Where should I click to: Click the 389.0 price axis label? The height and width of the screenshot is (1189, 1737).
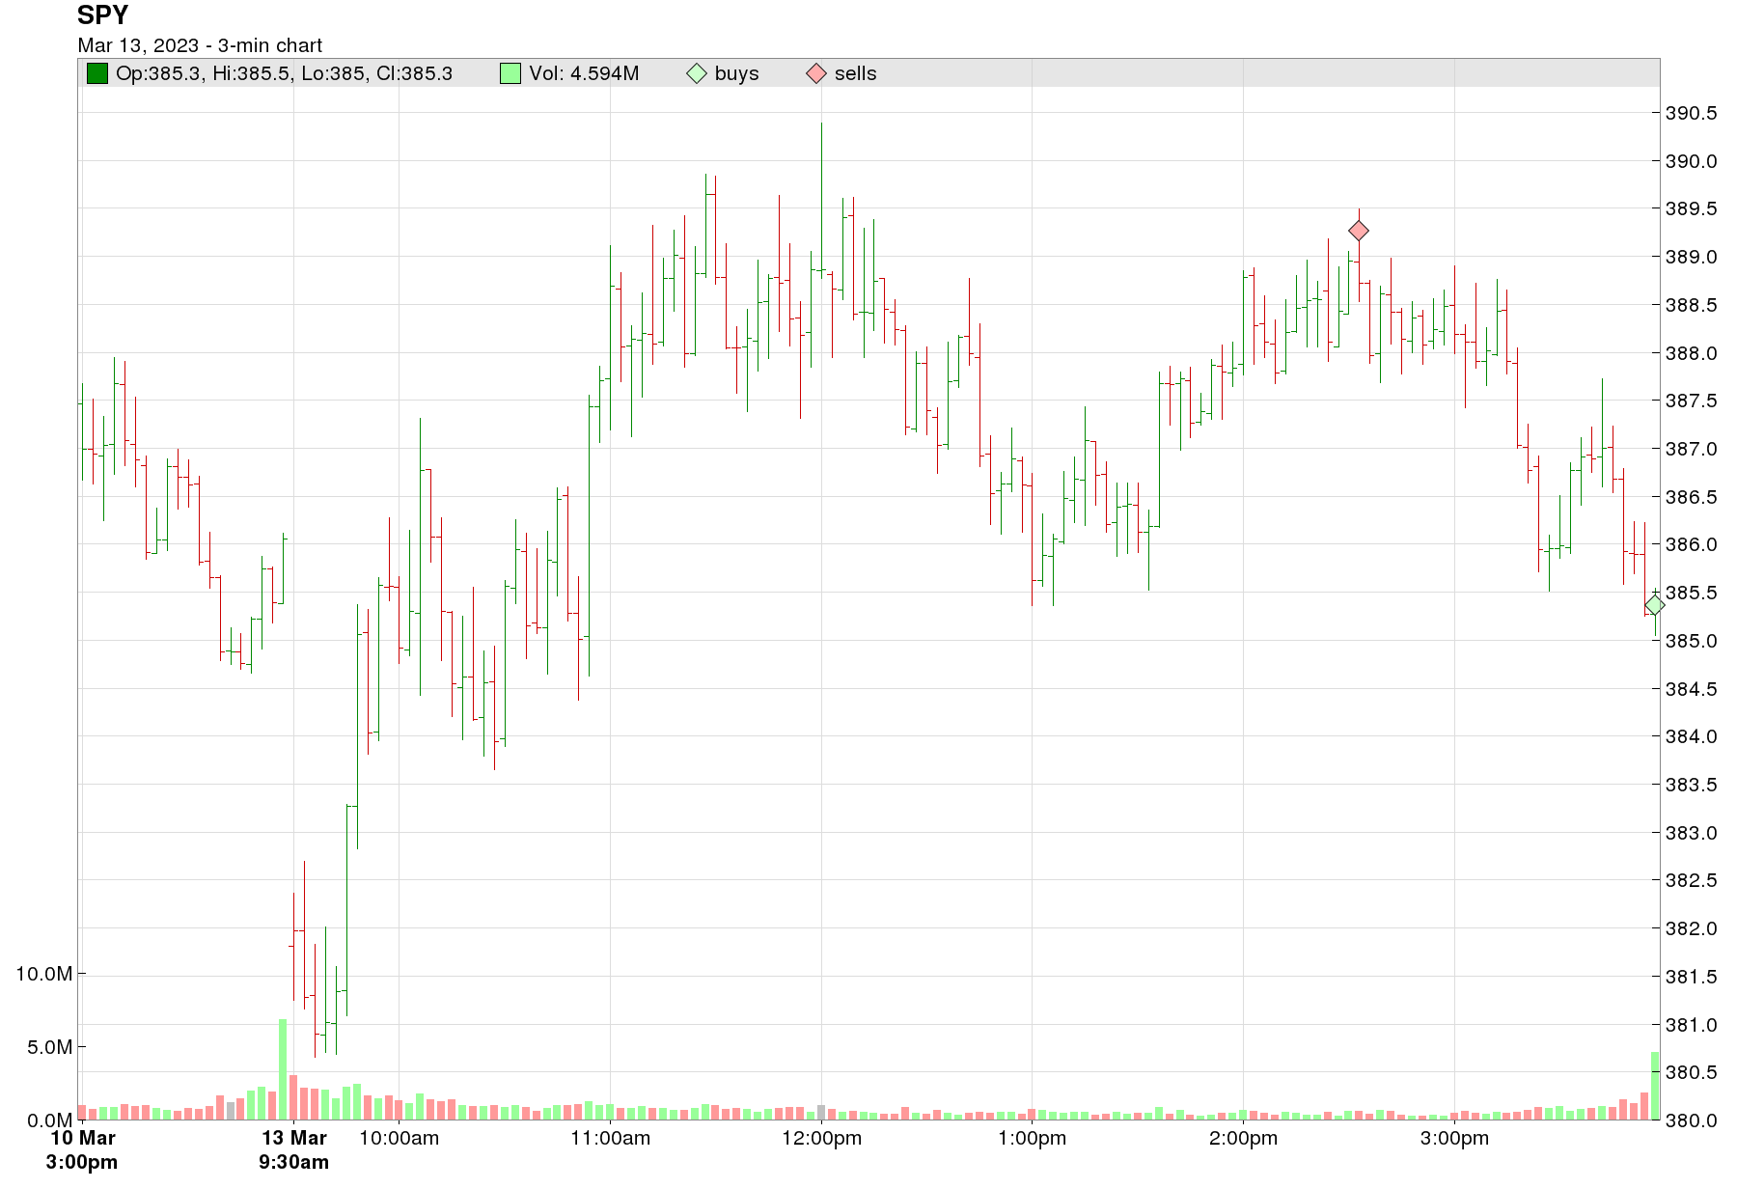[x=1692, y=257]
